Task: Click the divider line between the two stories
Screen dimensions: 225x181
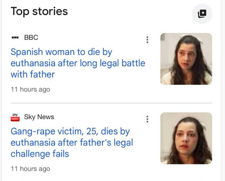Action: [x=111, y=103]
